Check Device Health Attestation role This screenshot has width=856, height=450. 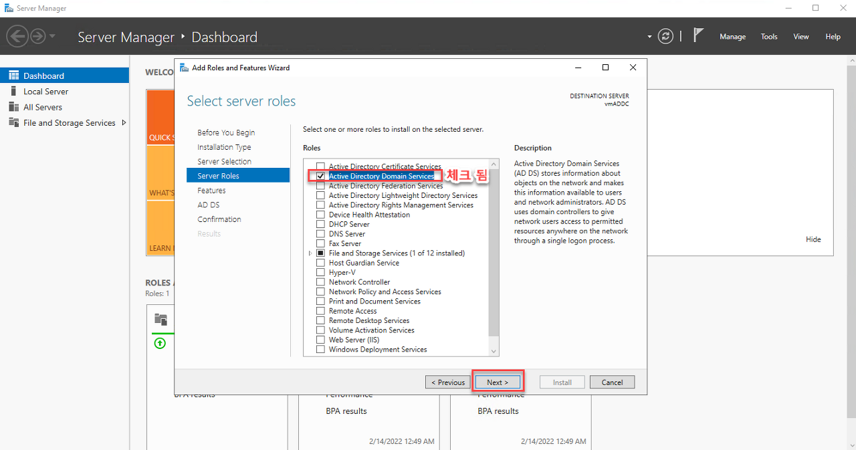pyautogui.click(x=320, y=215)
